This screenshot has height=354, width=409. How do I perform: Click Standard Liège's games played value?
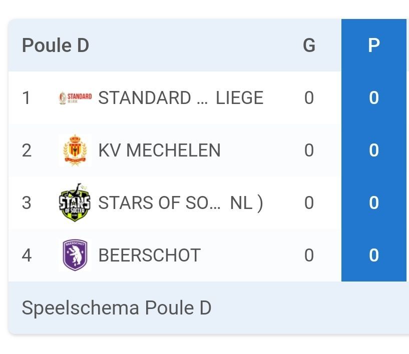click(309, 97)
